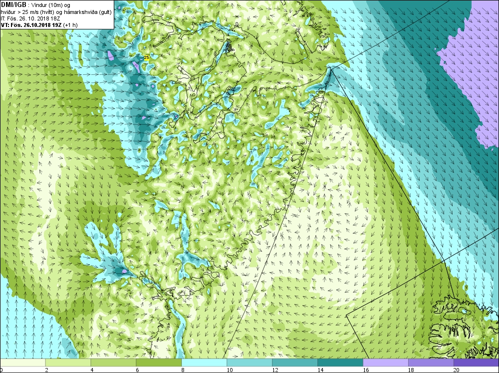The height and width of the screenshot is (373, 499).
Task: Click legend scale label 8
Action: (184, 370)
